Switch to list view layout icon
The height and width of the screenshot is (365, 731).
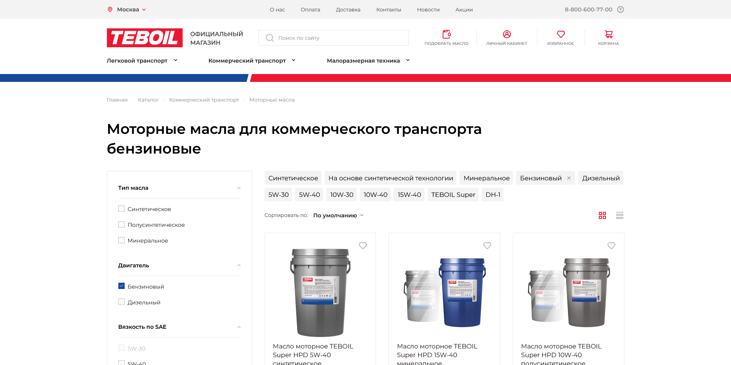click(620, 215)
